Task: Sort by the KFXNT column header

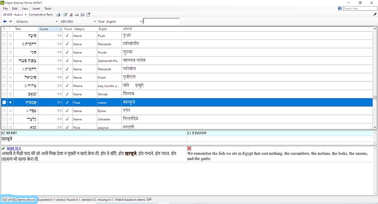Action: 247,29
